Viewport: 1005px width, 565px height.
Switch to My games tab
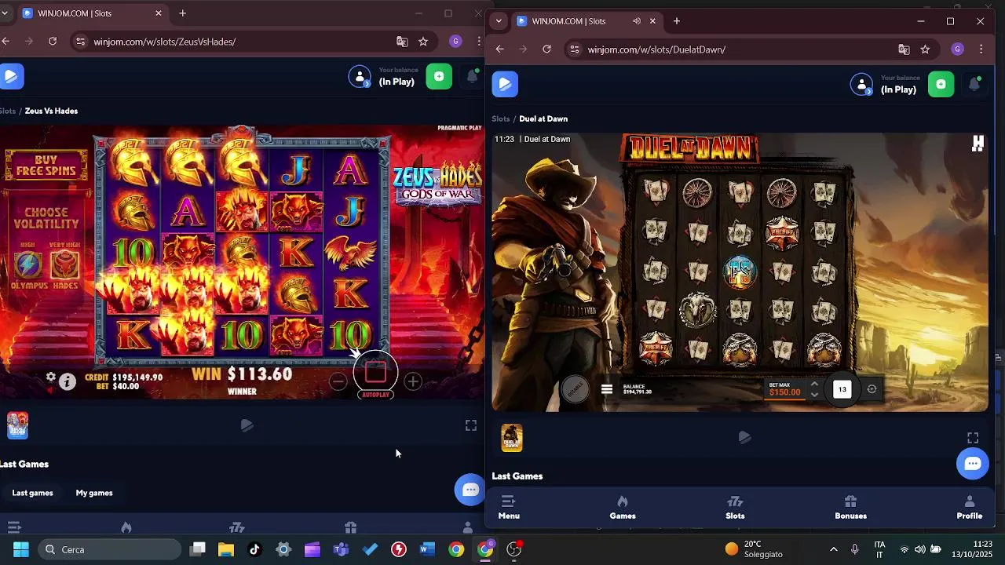pos(94,493)
